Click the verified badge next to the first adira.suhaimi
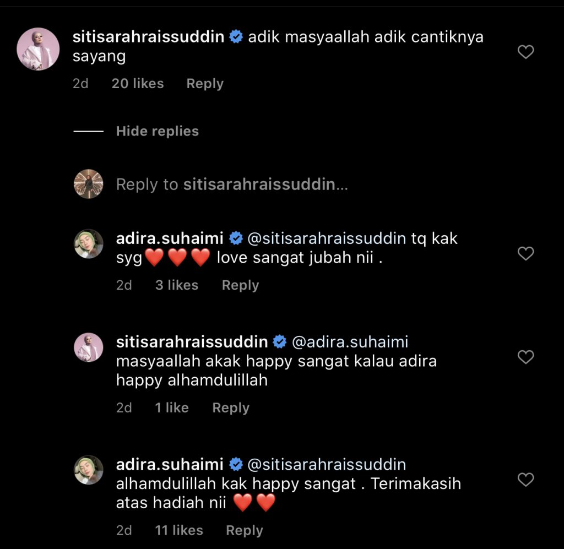 [236, 238]
